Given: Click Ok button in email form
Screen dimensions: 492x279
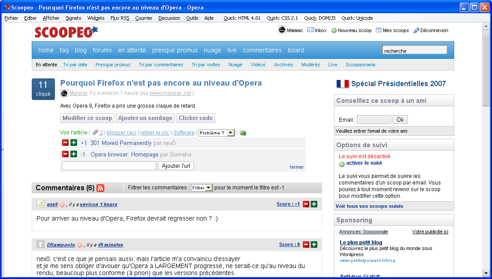Looking at the screenshot, I should [400, 120].
